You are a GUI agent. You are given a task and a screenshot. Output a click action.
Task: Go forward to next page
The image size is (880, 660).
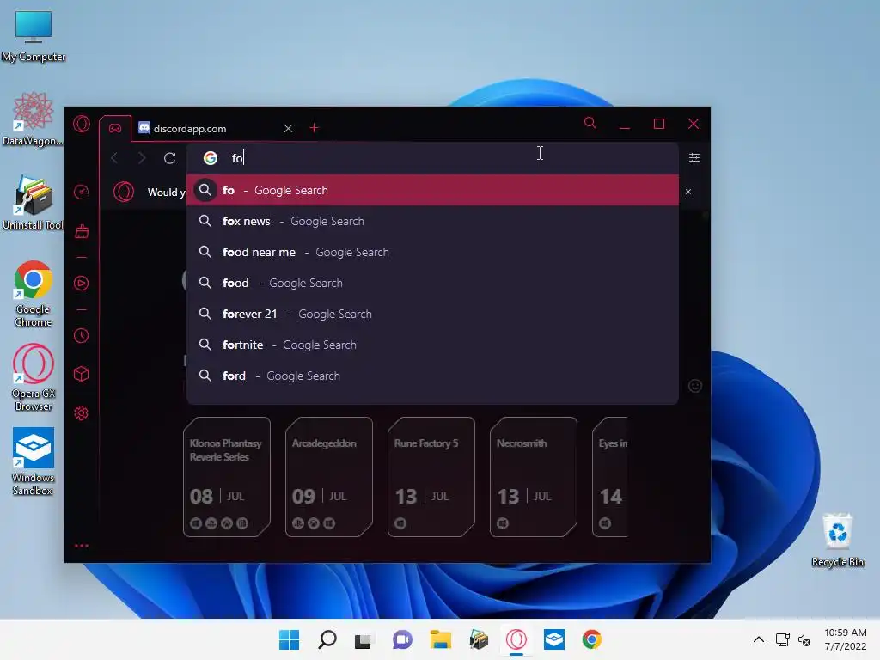pyautogui.click(x=142, y=158)
